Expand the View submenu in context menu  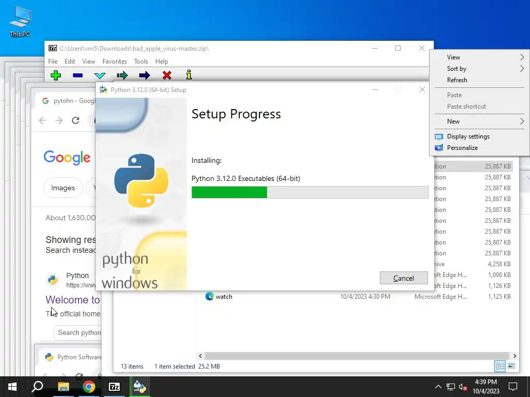[x=480, y=57]
